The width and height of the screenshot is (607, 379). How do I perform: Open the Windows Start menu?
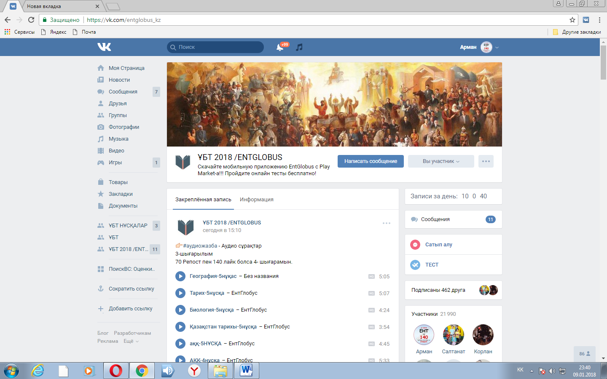point(11,371)
